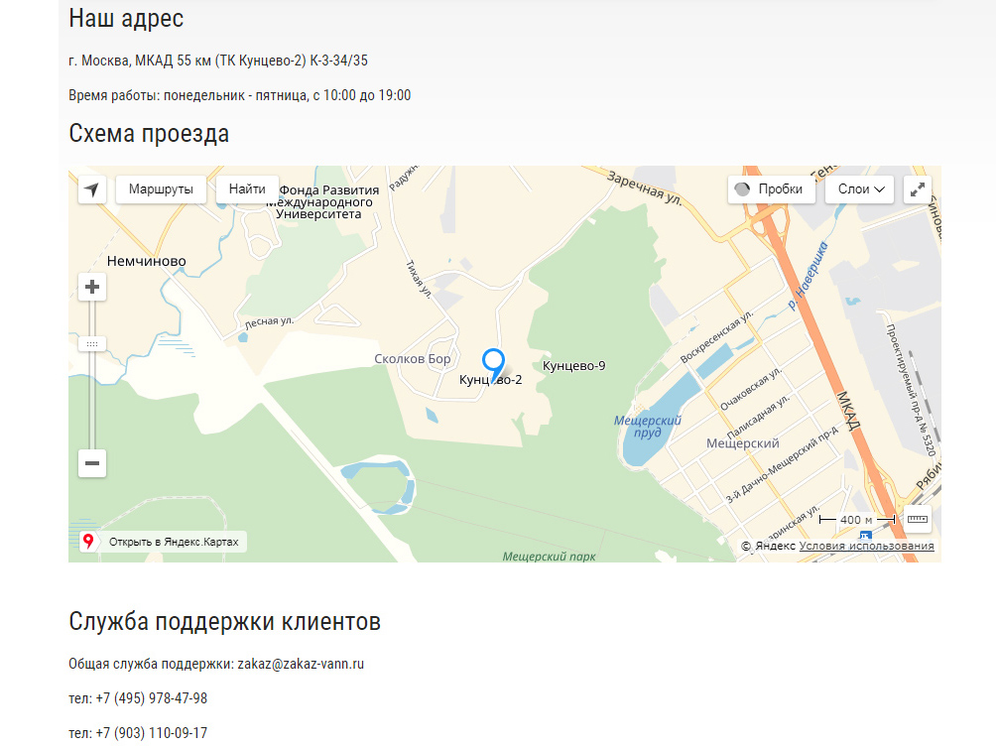Viewport: 998px width, 748px height.
Task: Activate the ruler measurement tool
Action: coord(918,520)
